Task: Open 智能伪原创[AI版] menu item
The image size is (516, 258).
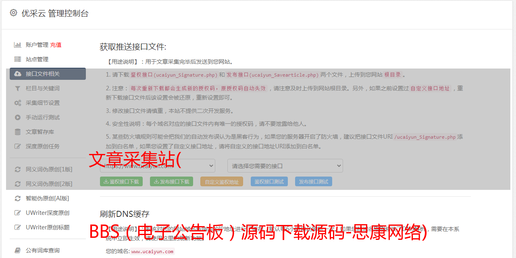Action: tap(48, 198)
